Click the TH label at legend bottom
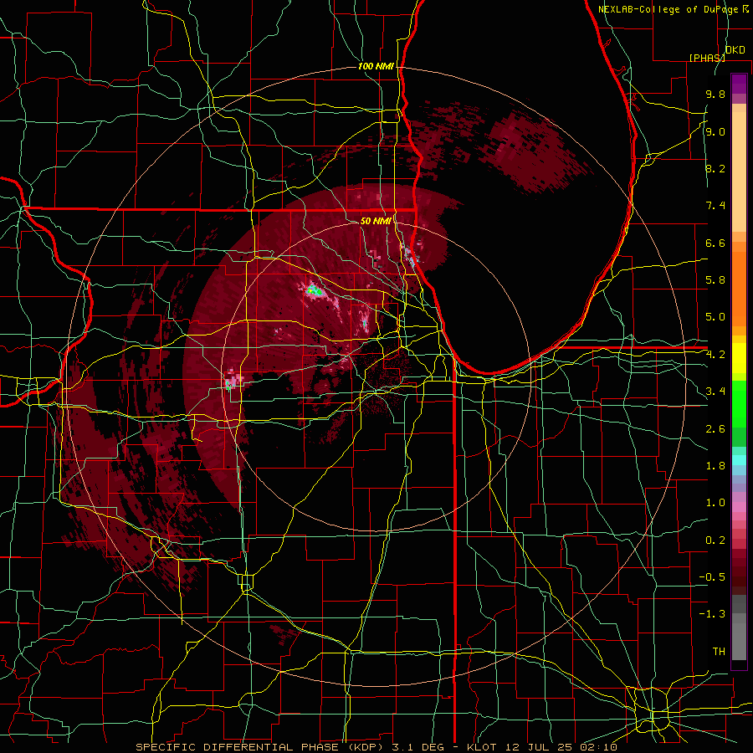The image size is (753, 753). [719, 652]
